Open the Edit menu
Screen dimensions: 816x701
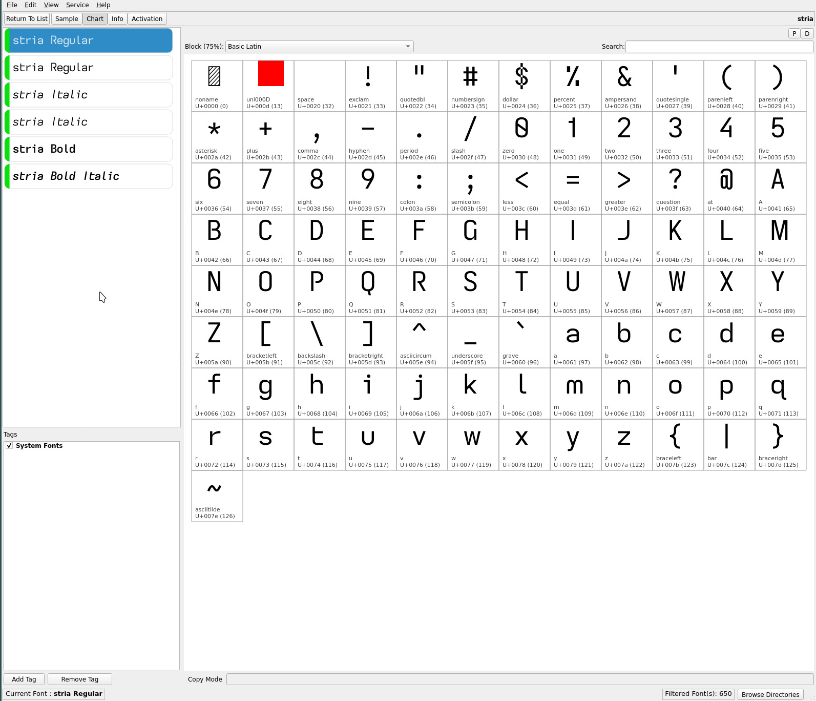click(x=30, y=5)
